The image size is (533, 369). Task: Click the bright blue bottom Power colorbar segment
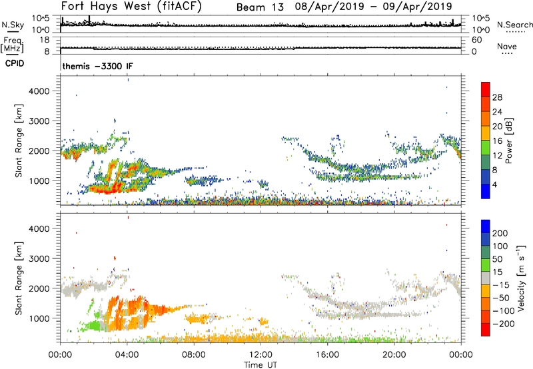486,192
